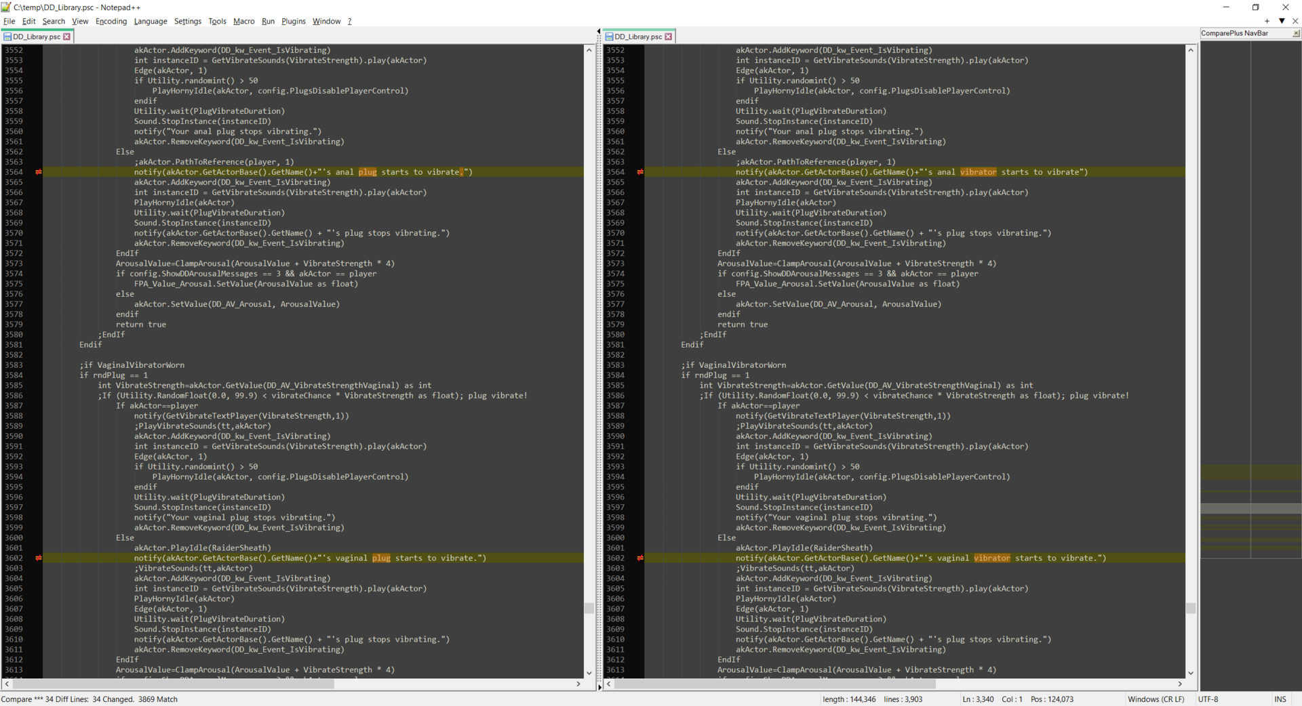Click the Ln : 3,340 status entry
The height and width of the screenshot is (706, 1302).
coord(978,699)
